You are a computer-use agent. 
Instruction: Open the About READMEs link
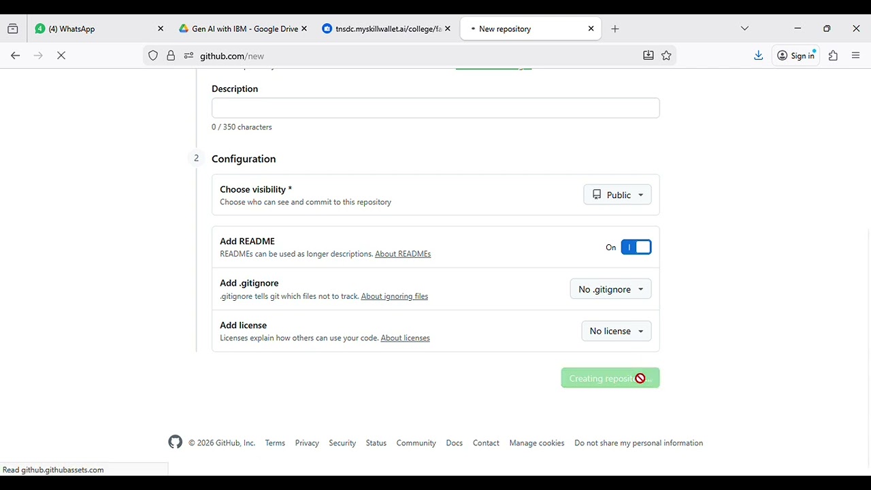click(x=403, y=254)
